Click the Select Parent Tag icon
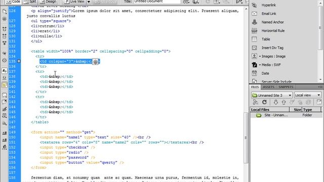 5,53
